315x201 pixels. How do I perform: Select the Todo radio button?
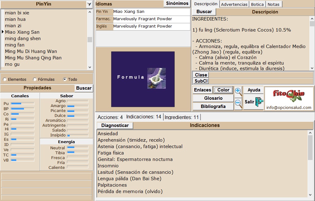coord(65,80)
